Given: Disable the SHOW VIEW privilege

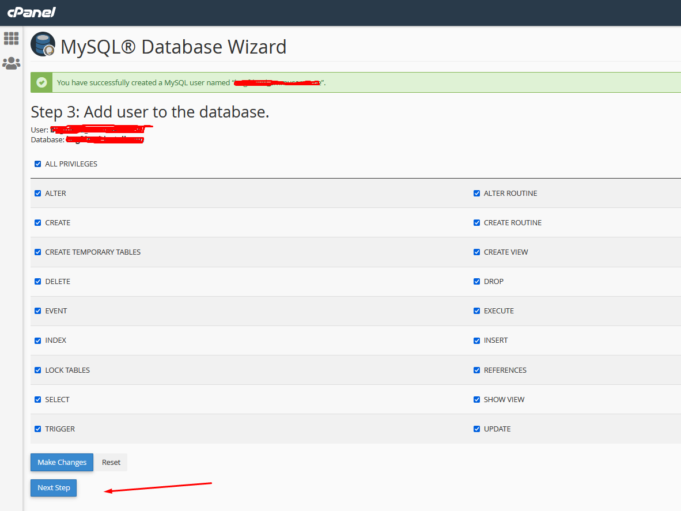Looking at the screenshot, I should tap(476, 400).
